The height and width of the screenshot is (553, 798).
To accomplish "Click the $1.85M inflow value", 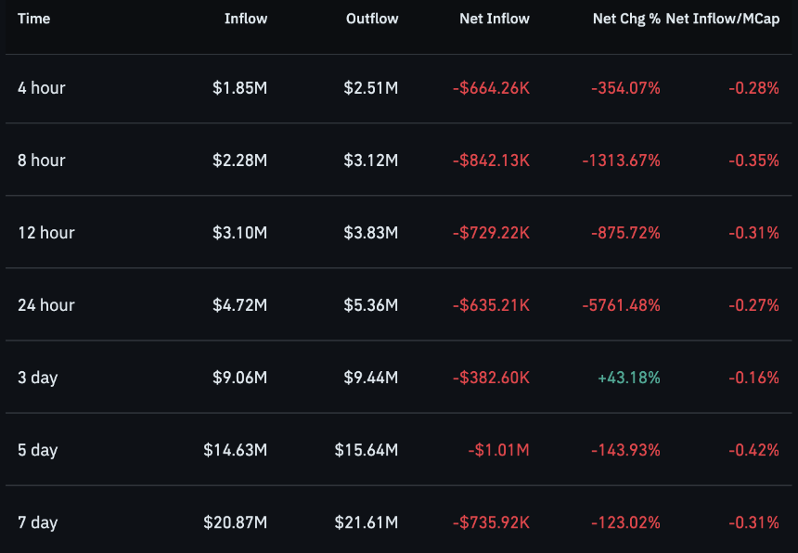I will tap(239, 88).
